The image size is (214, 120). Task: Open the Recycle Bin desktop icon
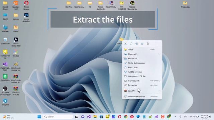click(x=5, y=41)
